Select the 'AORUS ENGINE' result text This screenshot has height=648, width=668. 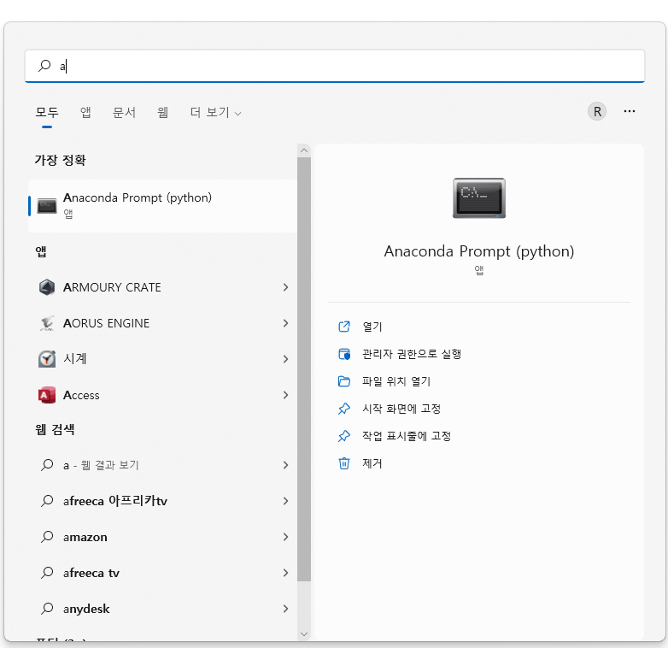click(106, 323)
